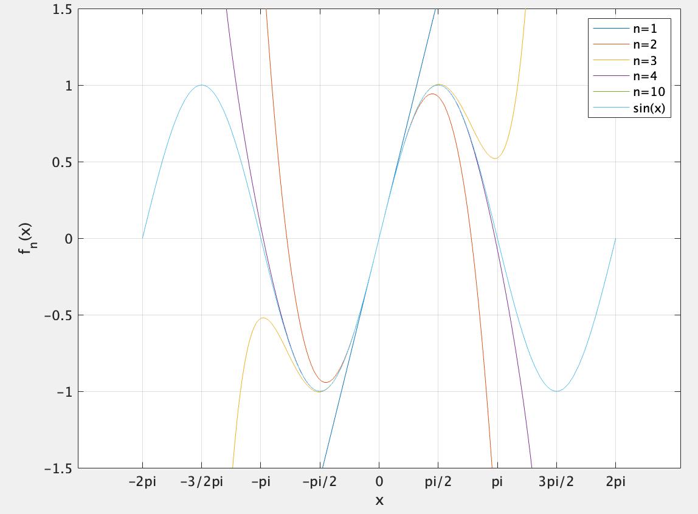The image size is (698, 514).
Task: Click the pi/2 x-axis tick label
Action: [x=438, y=482]
